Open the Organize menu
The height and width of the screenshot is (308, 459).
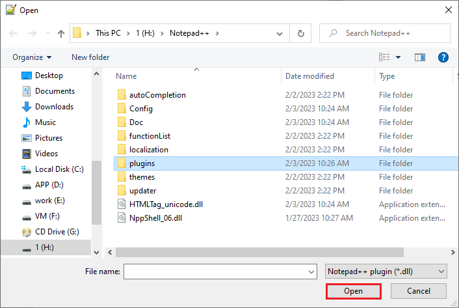32,57
